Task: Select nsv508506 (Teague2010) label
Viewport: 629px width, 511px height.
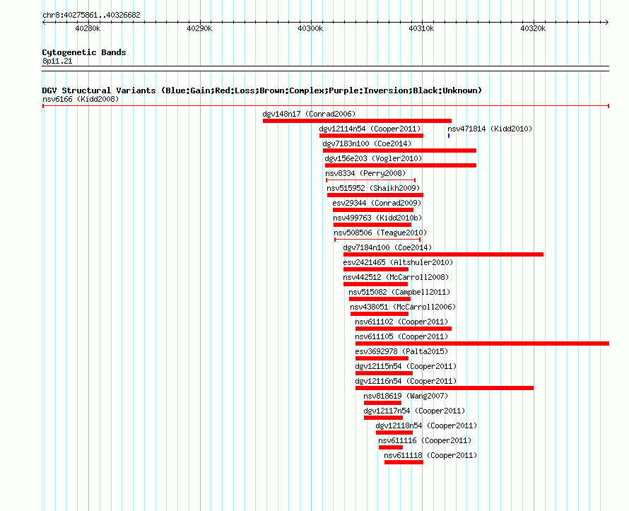Action: tap(380, 233)
